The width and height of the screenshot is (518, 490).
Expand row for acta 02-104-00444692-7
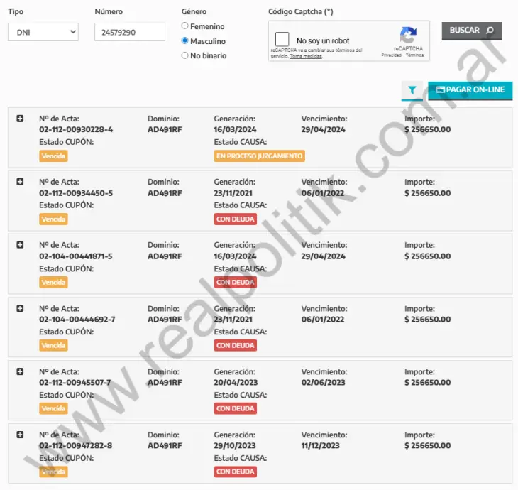coord(20,308)
